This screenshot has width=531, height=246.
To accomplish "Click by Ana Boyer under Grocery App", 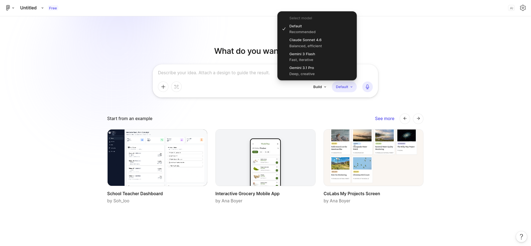I will point(229,201).
